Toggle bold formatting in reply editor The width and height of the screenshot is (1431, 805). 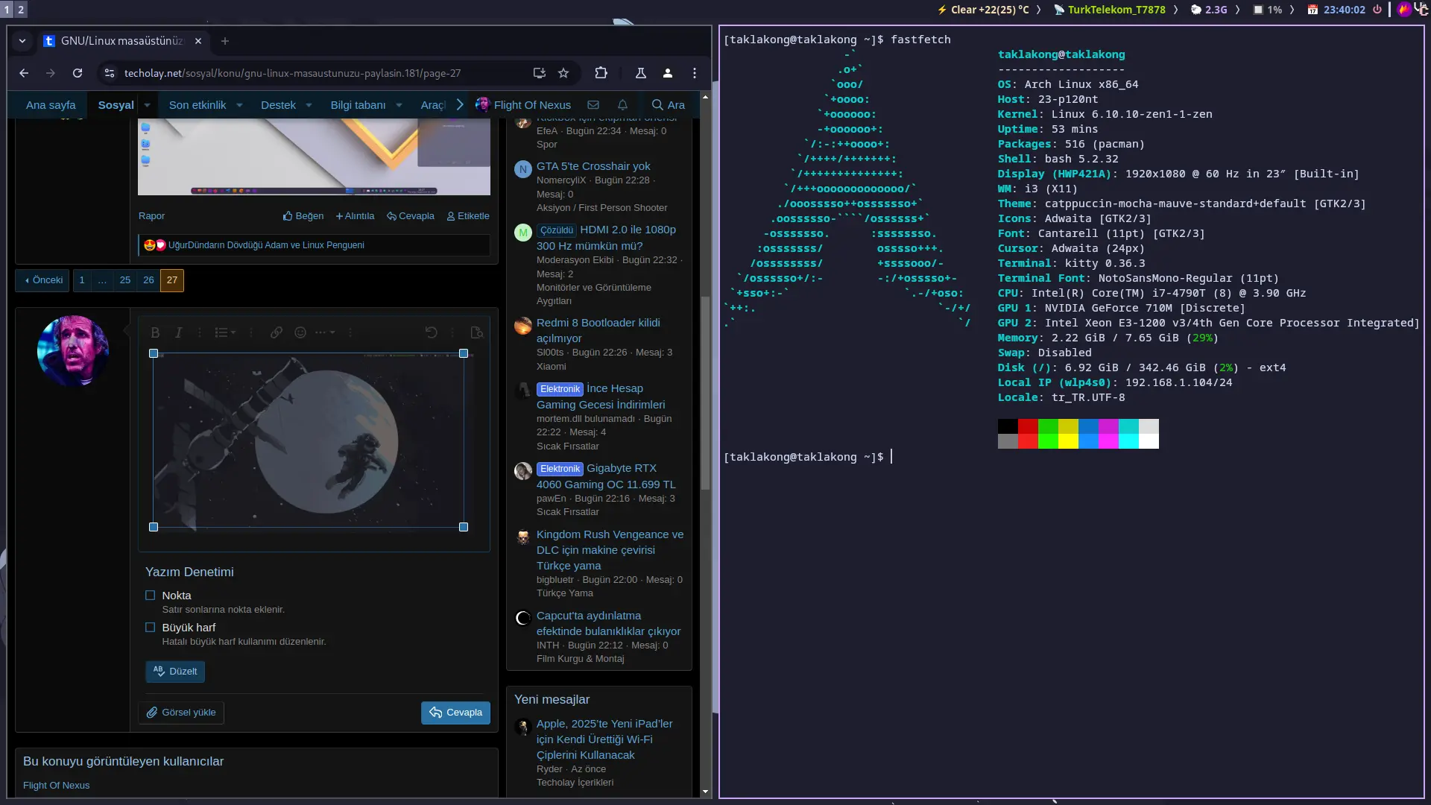[x=155, y=333]
